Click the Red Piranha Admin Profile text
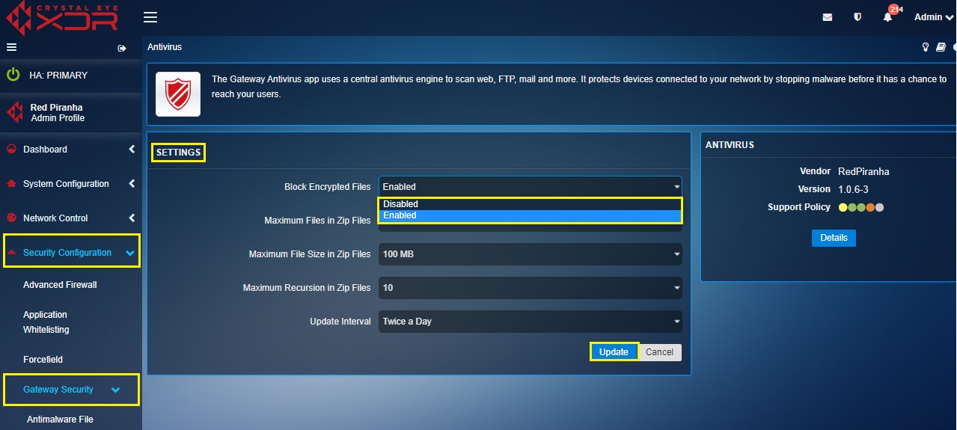This screenshot has height=430, width=957. tap(57, 113)
